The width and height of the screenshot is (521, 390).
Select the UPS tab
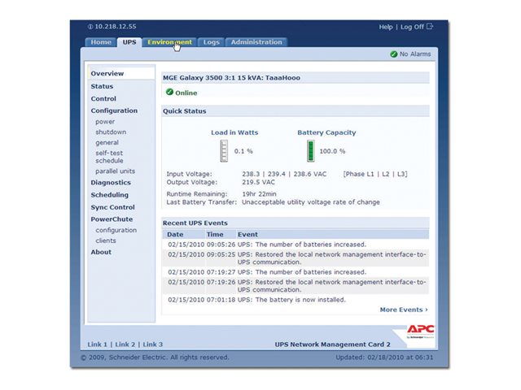[x=129, y=42]
